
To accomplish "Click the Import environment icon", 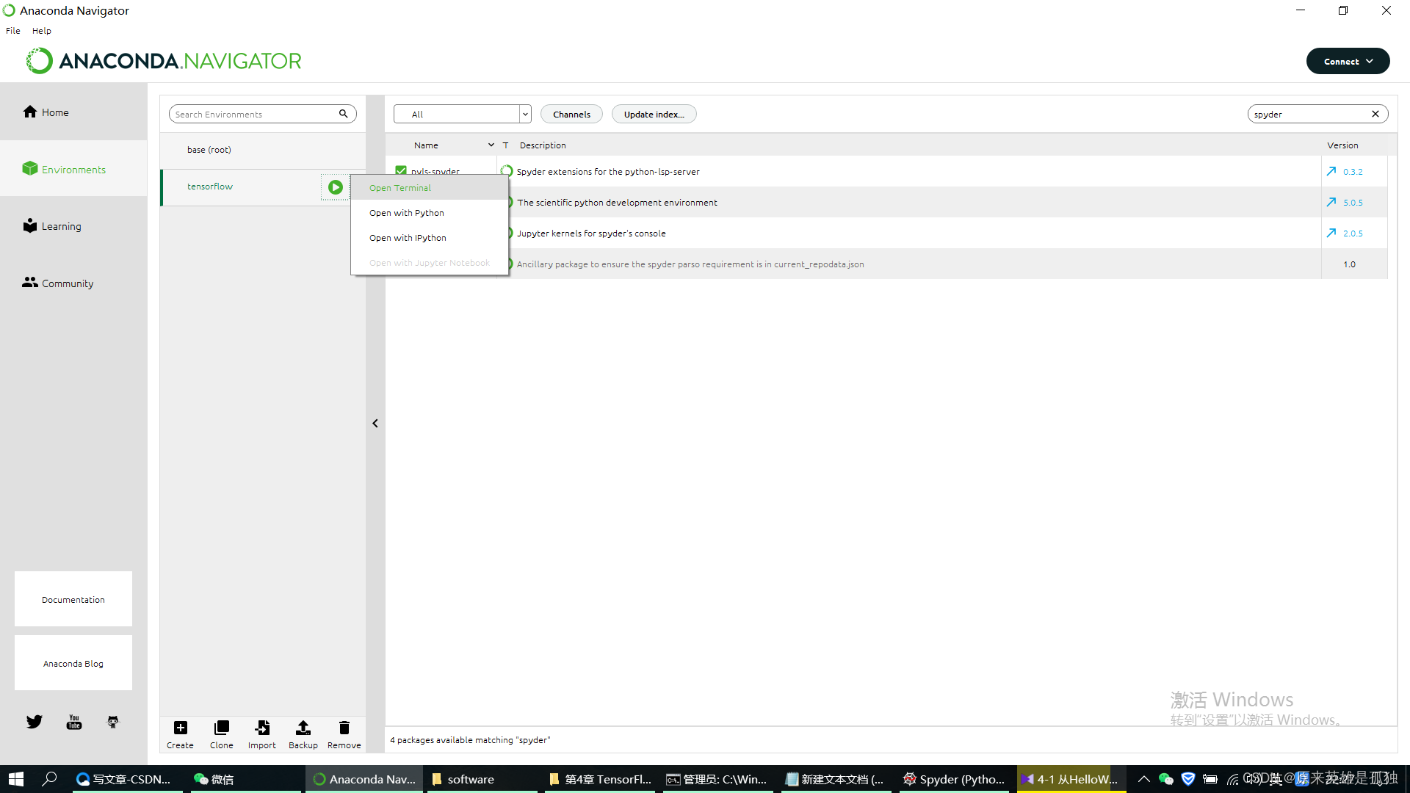I will [x=262, y=728].
